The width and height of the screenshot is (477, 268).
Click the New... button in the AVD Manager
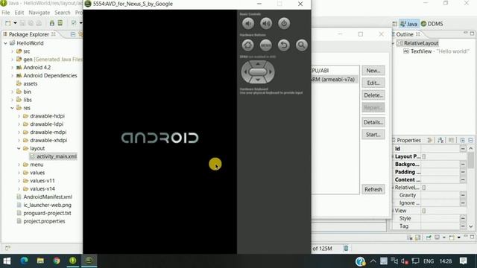(373, 71)
